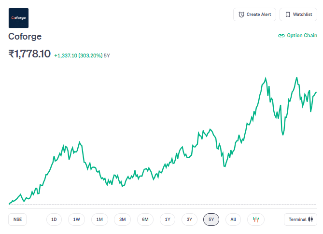Click the chain link icon beside Option Chain
323x234 pixels.
[x=281, y=36]
